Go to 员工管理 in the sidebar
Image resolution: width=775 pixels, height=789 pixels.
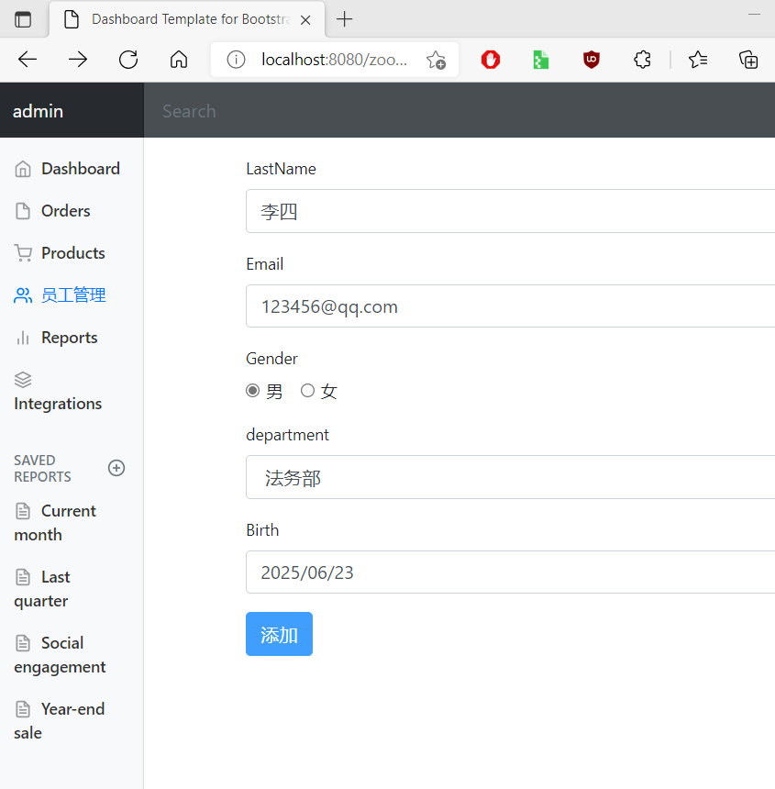coord(73,295)
